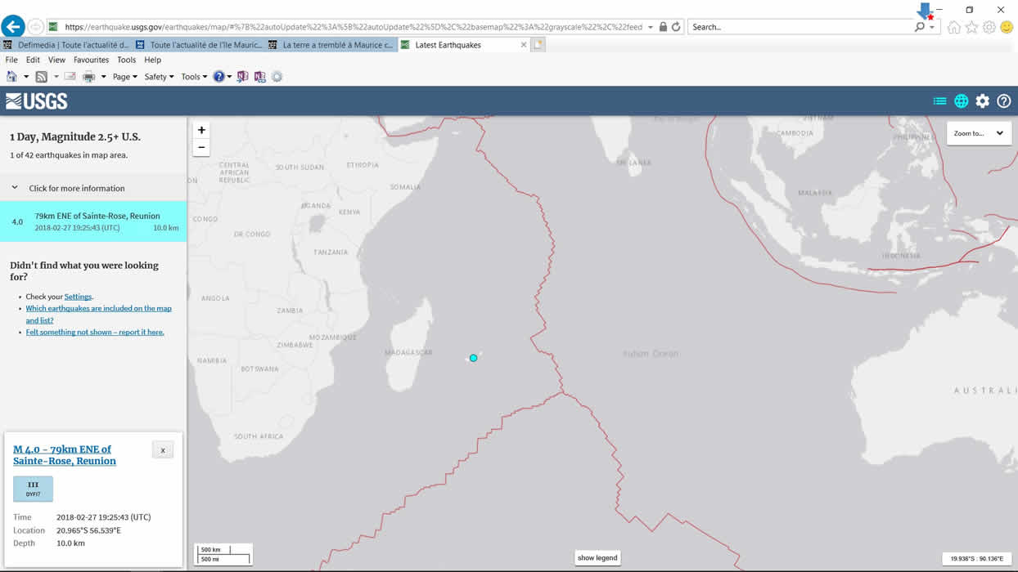This screenshot has height=572, width=1018.
Task: Open the Safety toolbar dropdown
Action: [159, 77]
